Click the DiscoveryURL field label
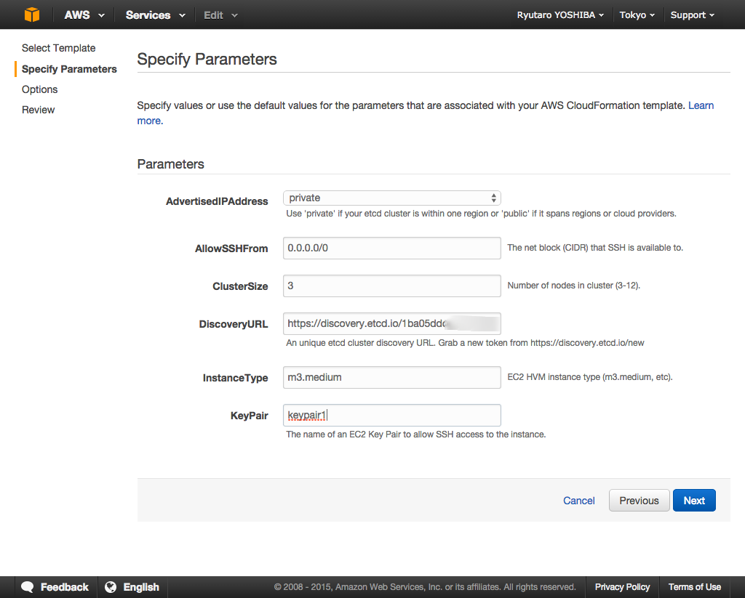 (234, 324)
